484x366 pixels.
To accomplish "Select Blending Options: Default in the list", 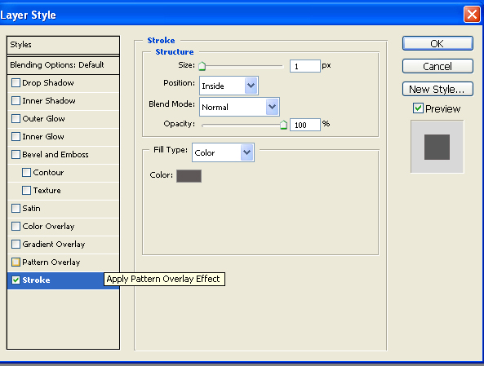I will [63, 65].
